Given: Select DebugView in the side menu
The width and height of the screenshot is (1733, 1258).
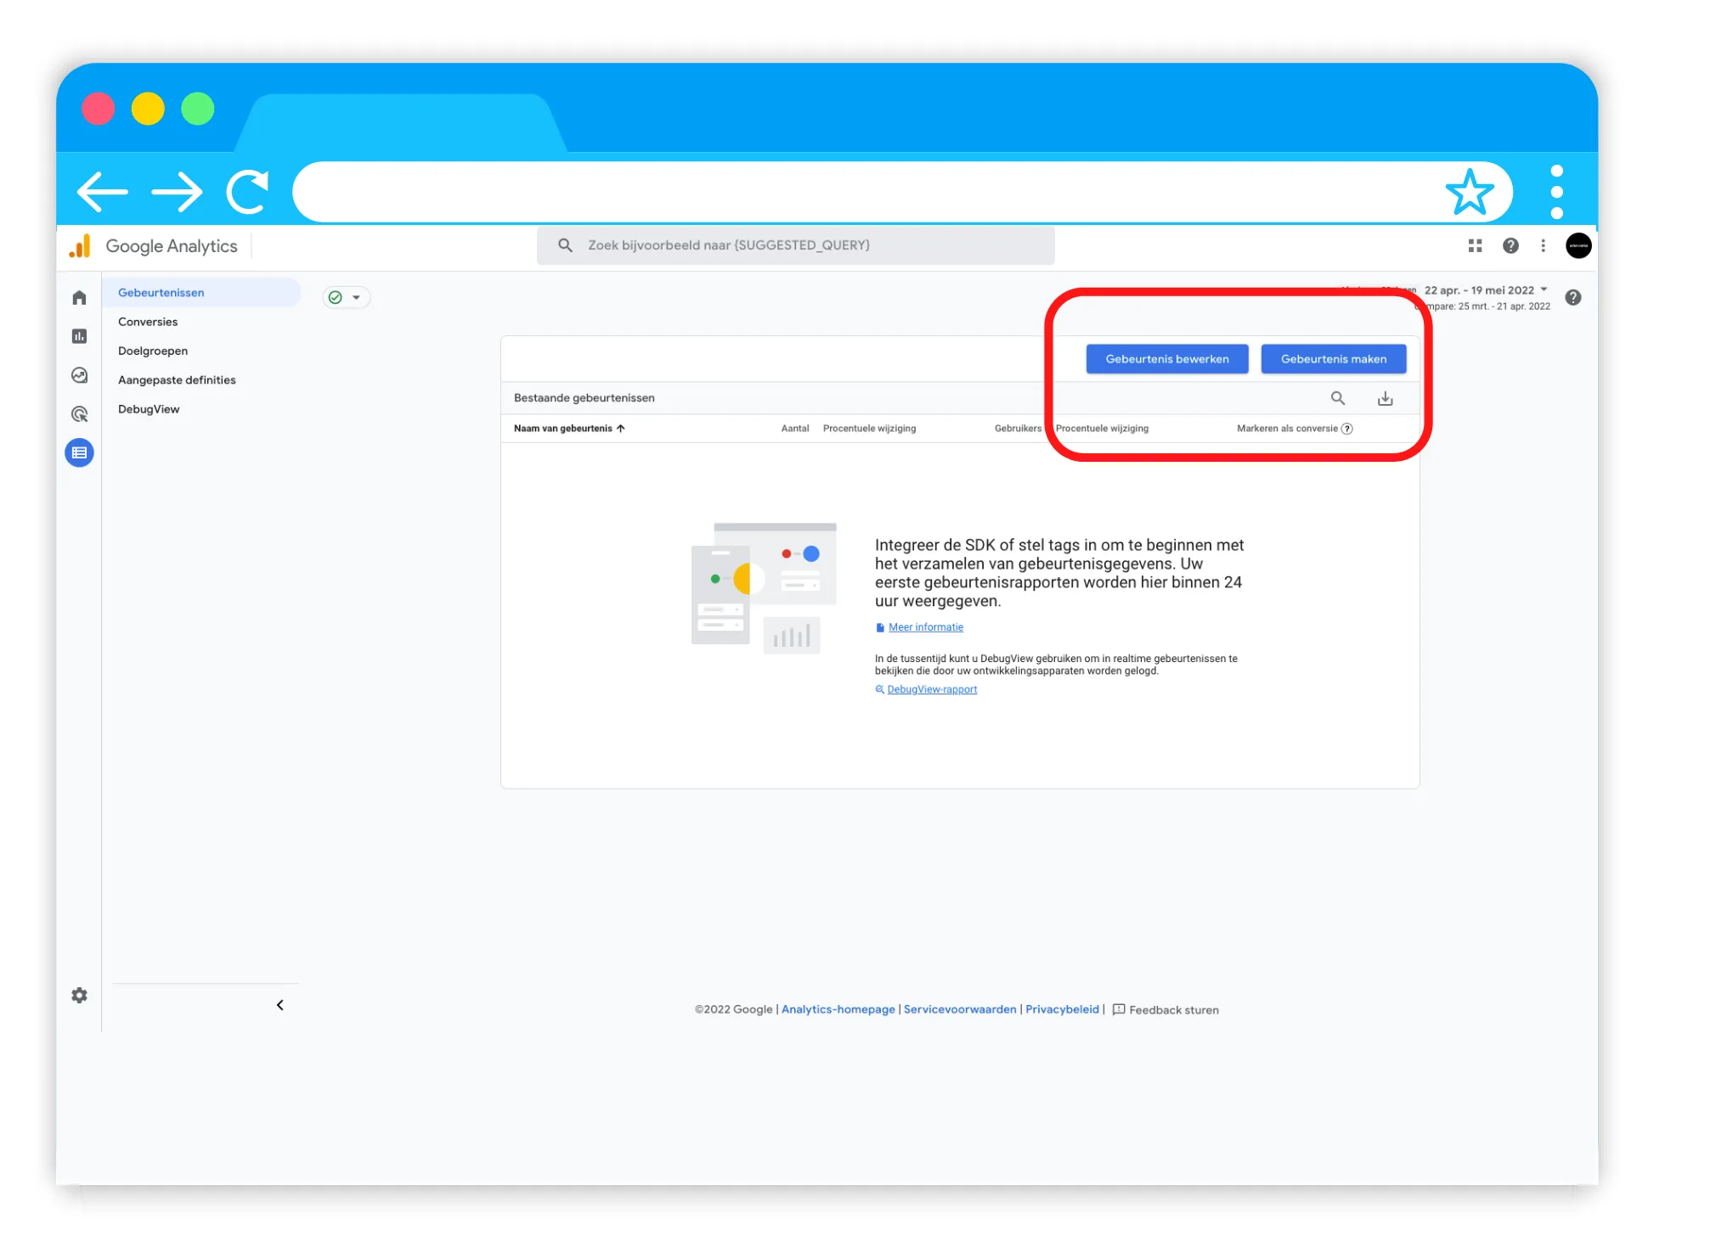Looking at the screenshot, I should [149, 409].
